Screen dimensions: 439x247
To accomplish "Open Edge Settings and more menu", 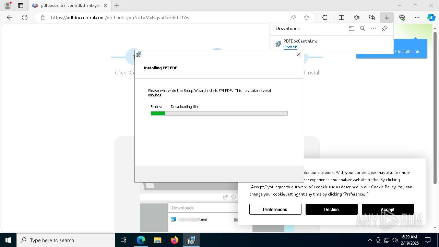I will point(417,17).
